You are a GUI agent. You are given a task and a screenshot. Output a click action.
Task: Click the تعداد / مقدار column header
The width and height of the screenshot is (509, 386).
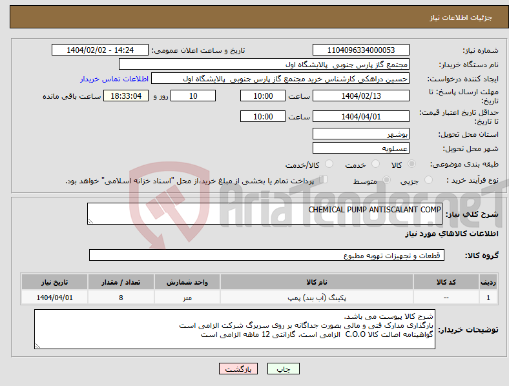pyautogui.click(x=121, y=282)
